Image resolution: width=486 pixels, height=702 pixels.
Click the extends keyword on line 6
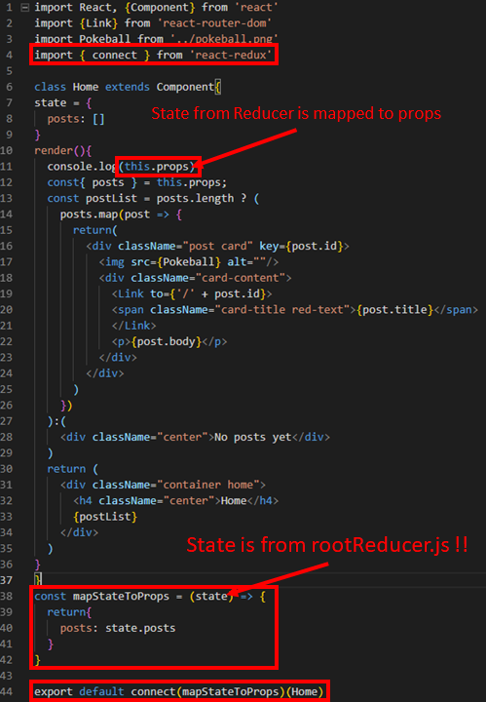click(x=127, y=87)
